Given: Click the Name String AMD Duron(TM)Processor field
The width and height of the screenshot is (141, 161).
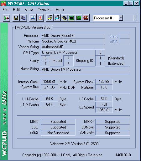Looking at the screenshot, I should tap(85, 69).
